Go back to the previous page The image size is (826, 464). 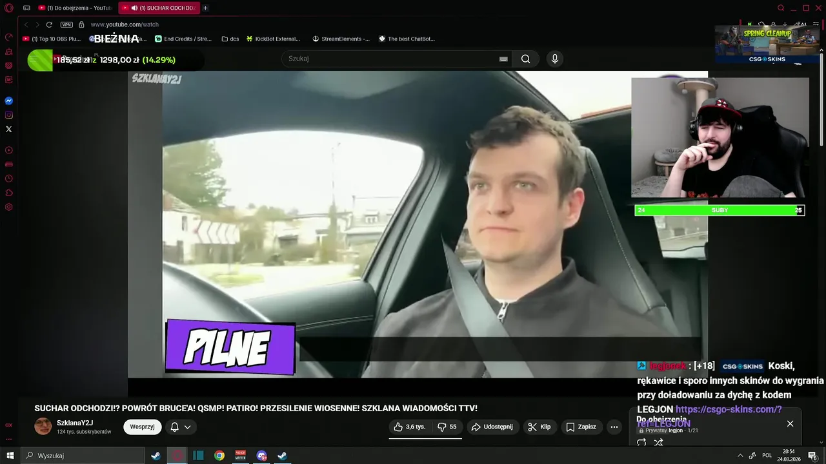26,24
